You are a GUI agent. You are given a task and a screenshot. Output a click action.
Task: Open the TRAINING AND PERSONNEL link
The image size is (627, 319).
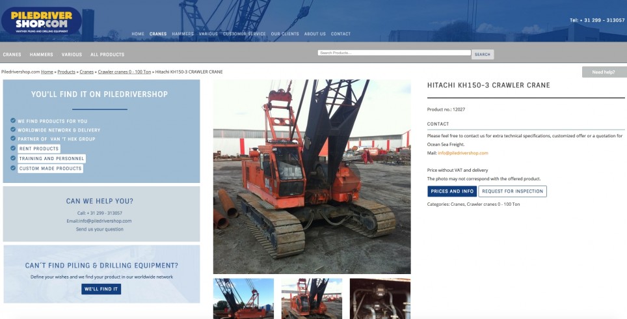(x=51, y=158)
